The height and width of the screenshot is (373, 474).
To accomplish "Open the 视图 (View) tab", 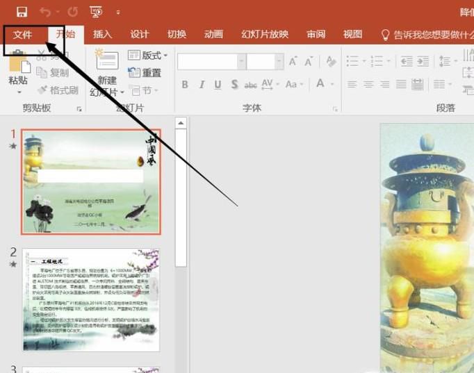I will (353, 34).
